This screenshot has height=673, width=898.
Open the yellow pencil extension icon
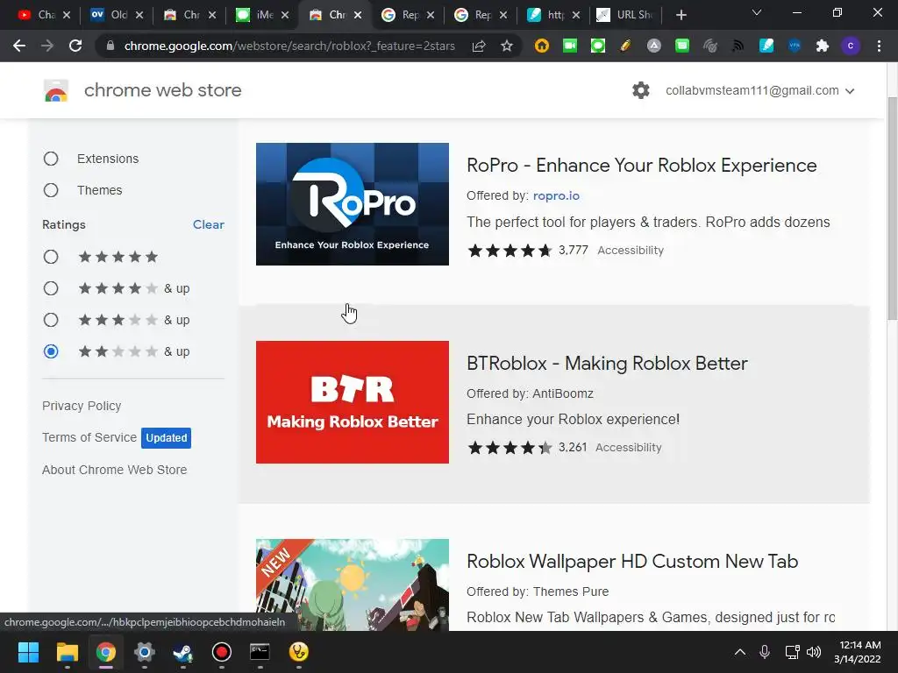(625, 46)
